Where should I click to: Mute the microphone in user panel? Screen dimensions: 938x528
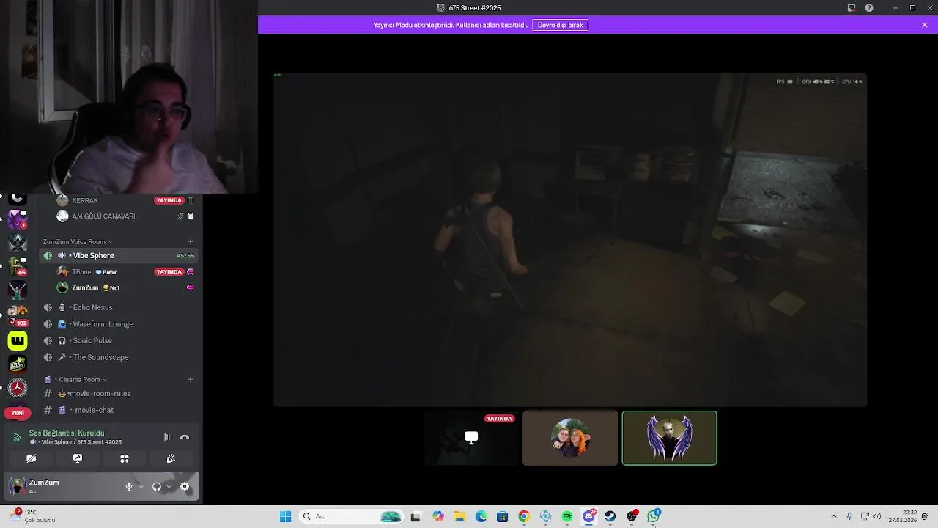[129, 486]
